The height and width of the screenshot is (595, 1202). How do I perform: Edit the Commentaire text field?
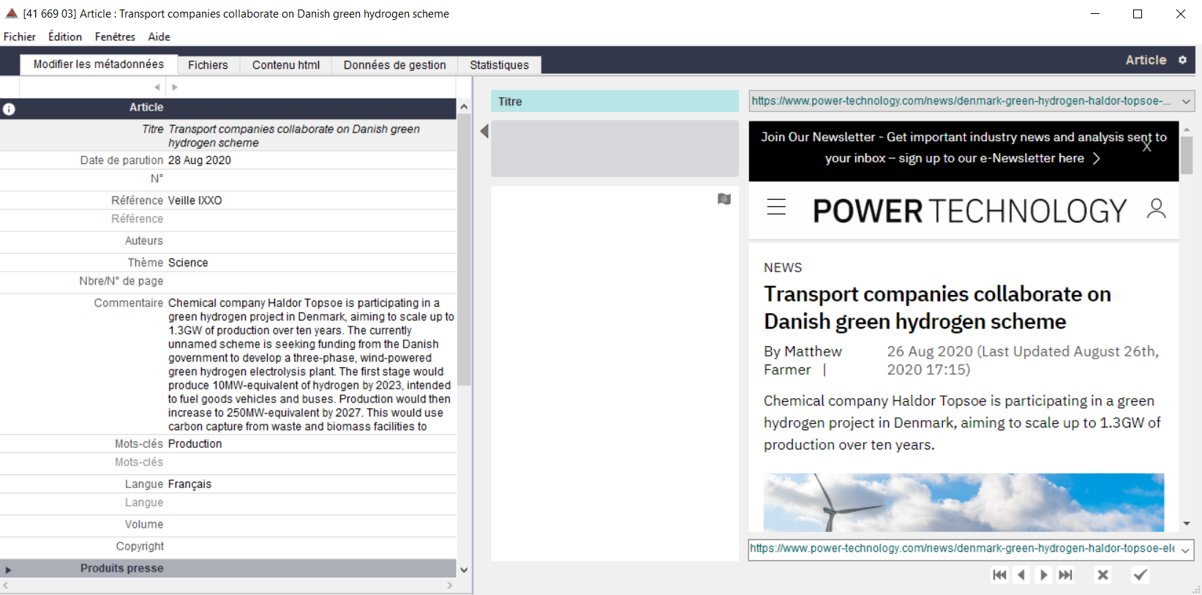click(312, 364)
